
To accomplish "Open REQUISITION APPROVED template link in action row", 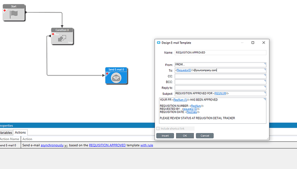I will (107, 145).
